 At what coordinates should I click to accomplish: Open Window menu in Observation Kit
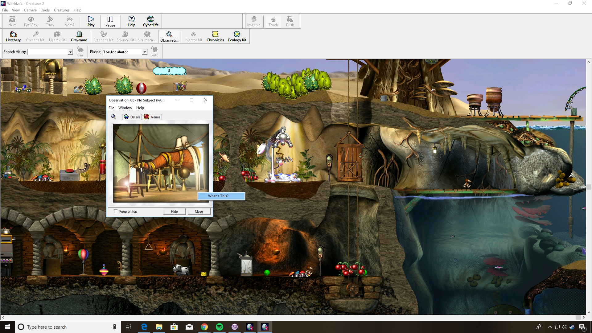(125, 108)
